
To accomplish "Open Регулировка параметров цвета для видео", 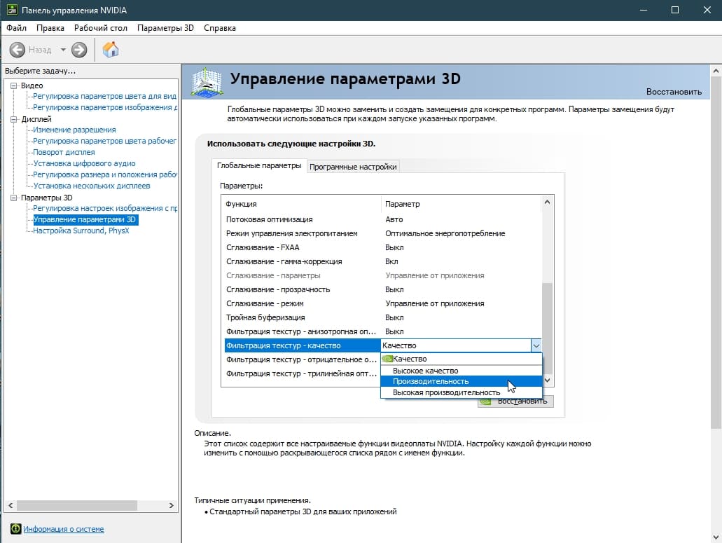I will pyautogui.click(x=104, y=96).
